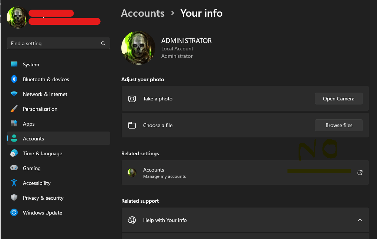Click the Windows Update refresh icon

pyautogui.click(x=14, y=213)
